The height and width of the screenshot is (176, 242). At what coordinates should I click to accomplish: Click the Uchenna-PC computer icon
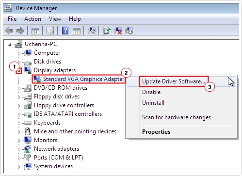(18, 44)
